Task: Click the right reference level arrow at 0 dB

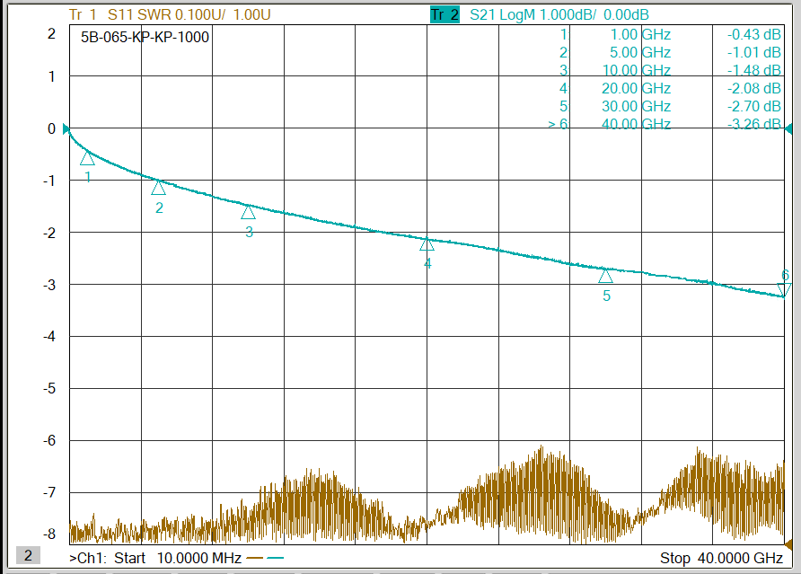Action: [x=788, y=128]
